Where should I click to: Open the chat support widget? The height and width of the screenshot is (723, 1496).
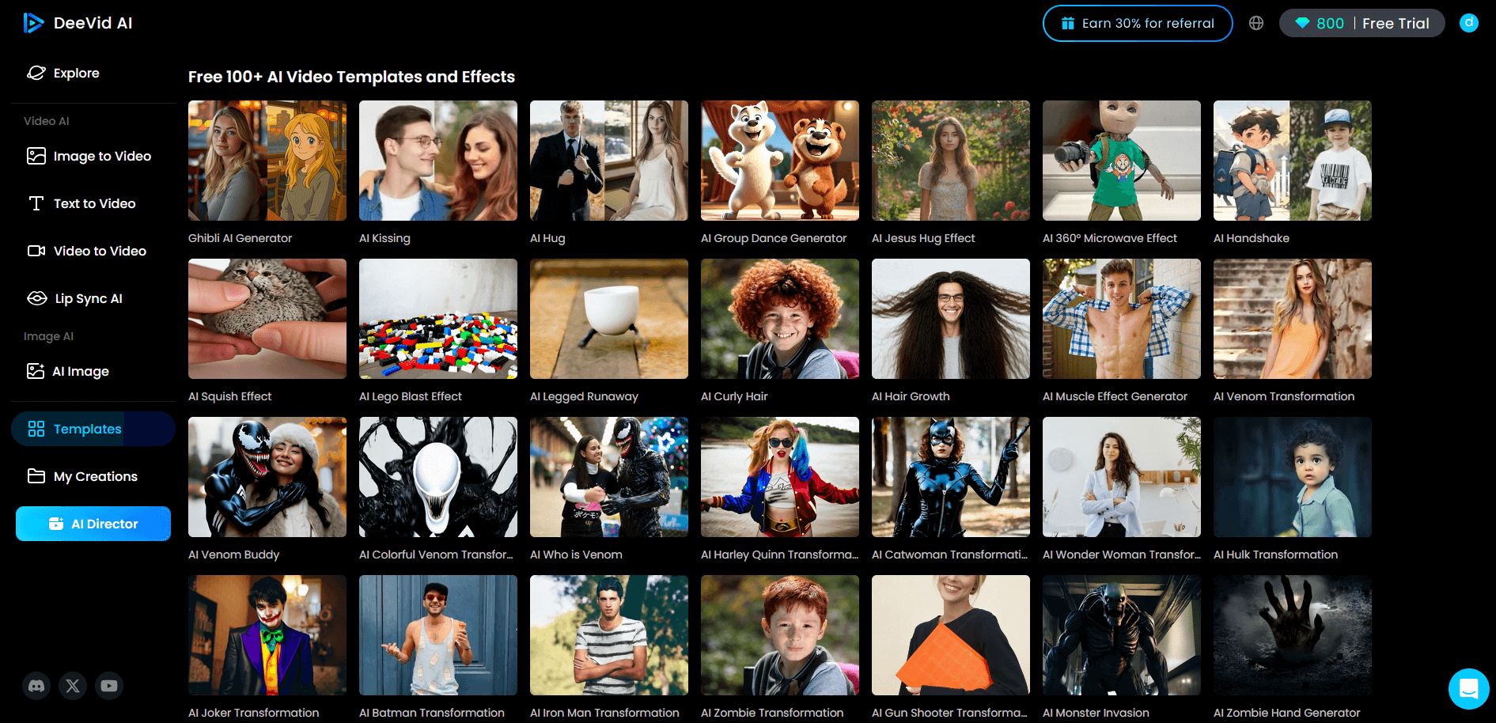(1468, 689)
